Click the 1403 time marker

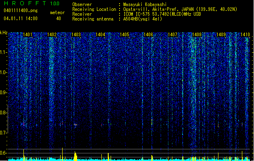[76, 35]
